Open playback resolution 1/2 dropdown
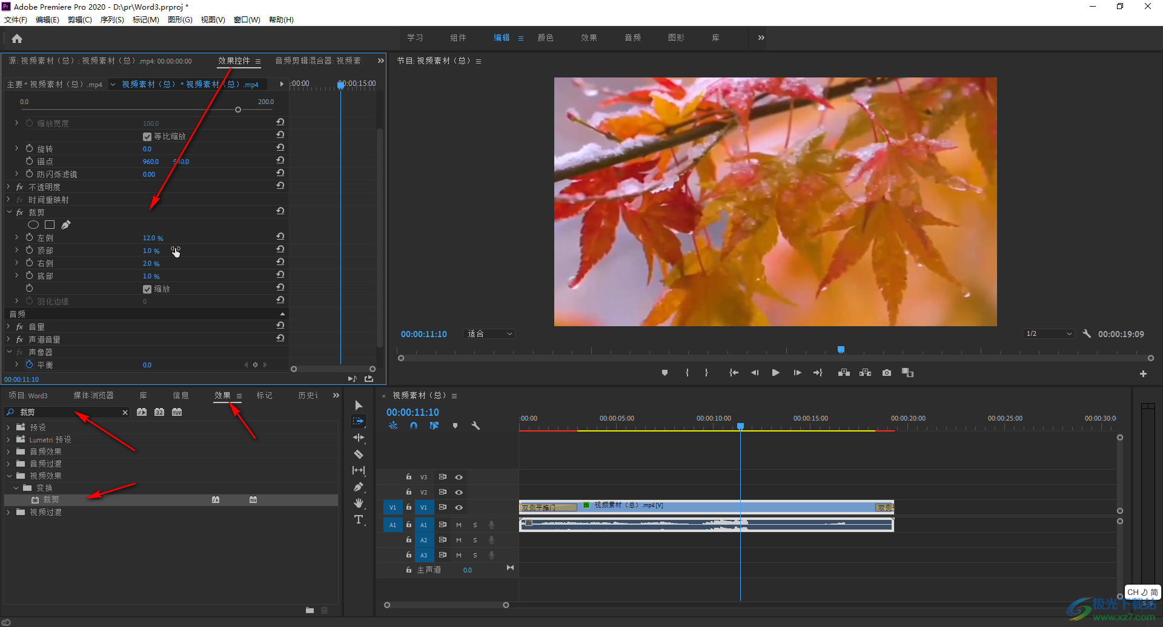 point(1049,334)
